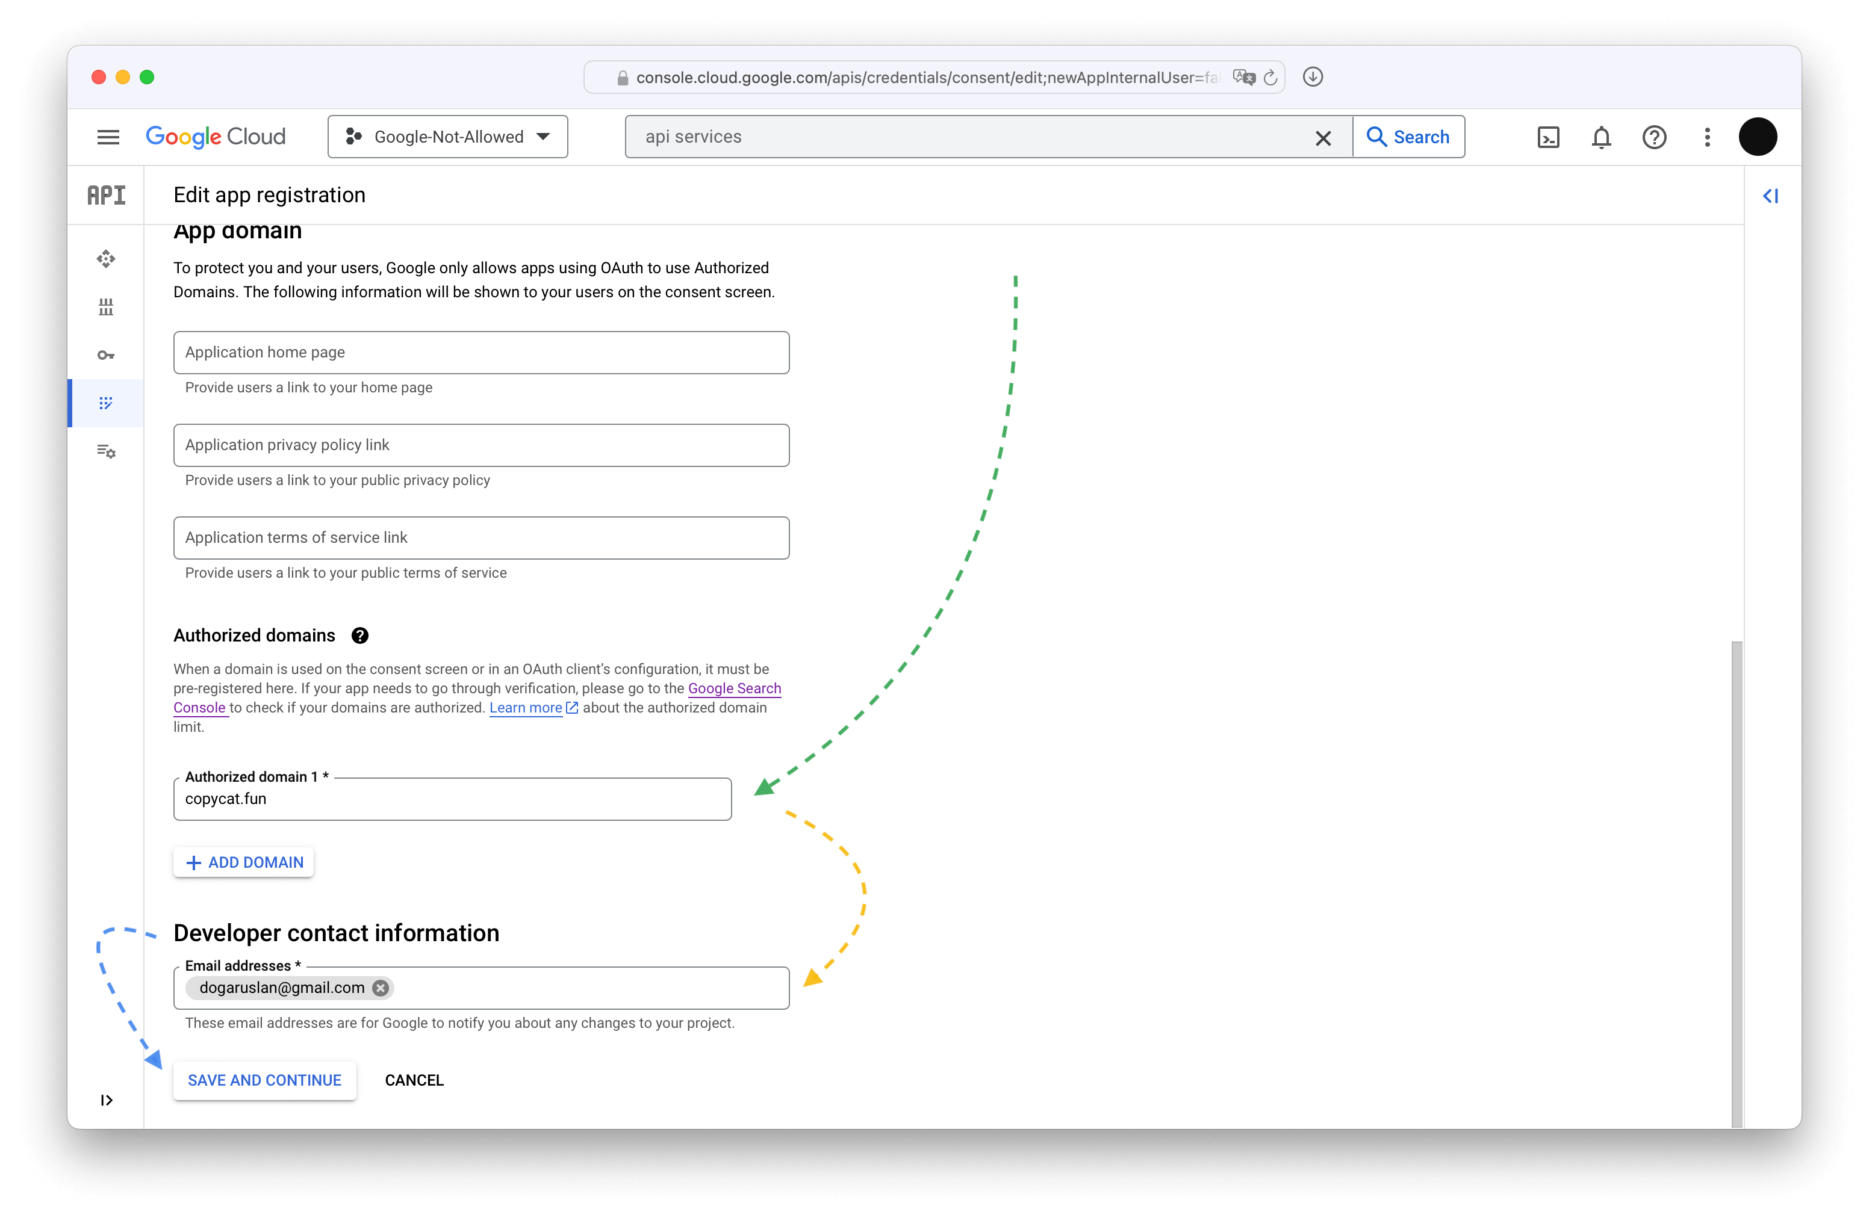Screen dimensions: 1869x1218
Task: Open the notifications bell
Action: [1601, 137]
